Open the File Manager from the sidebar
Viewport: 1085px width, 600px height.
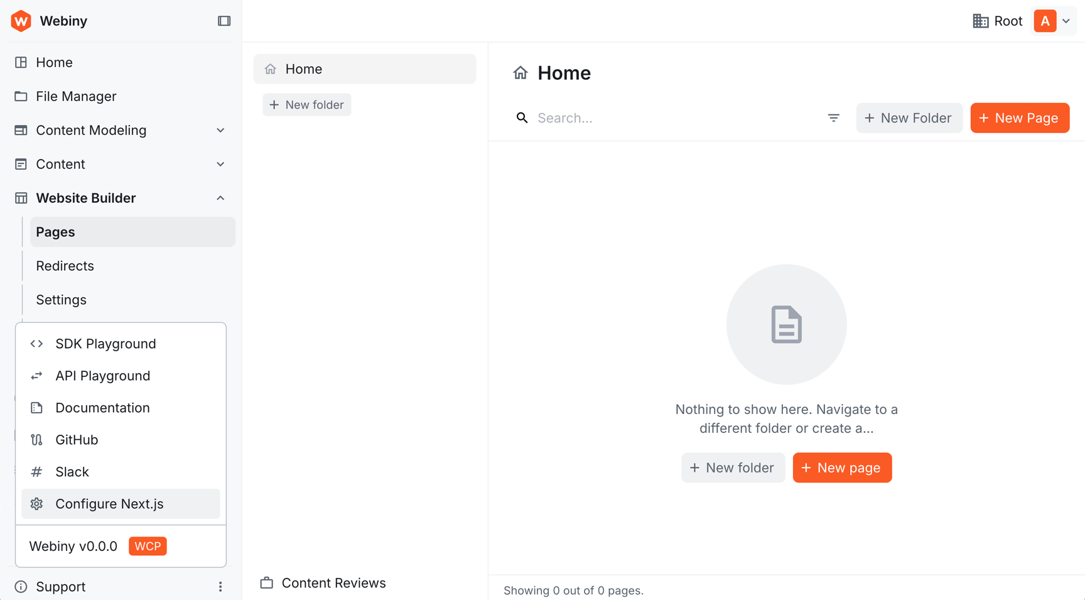(x=76, y=96)
